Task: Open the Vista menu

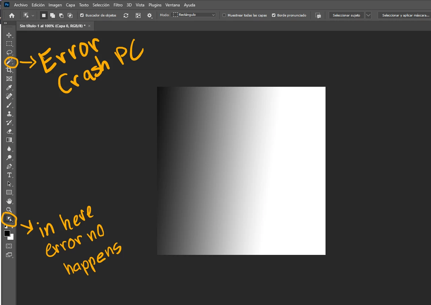Action: click(140, 5)
